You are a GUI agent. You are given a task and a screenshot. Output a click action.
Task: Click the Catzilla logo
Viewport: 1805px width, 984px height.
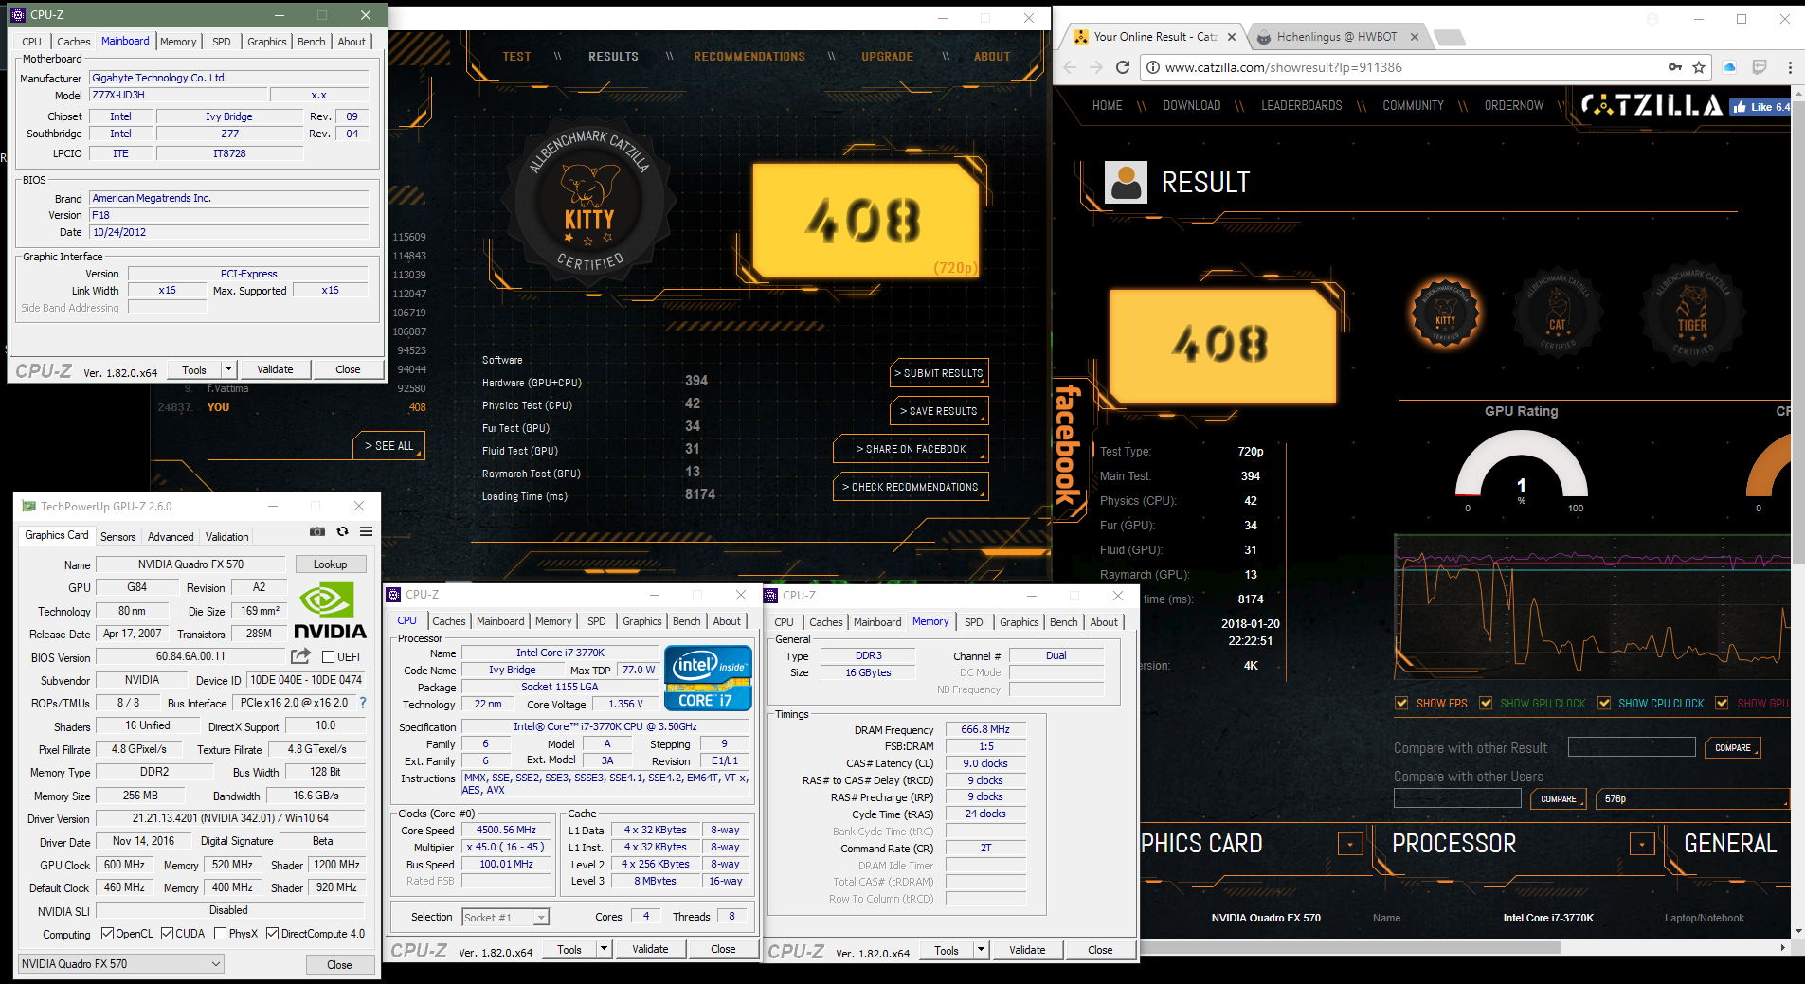[1652, 105]
